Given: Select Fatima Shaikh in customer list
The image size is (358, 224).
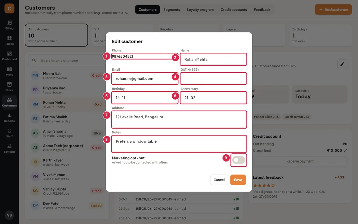Looking at the screenshot, I should [x=67, y=119].
